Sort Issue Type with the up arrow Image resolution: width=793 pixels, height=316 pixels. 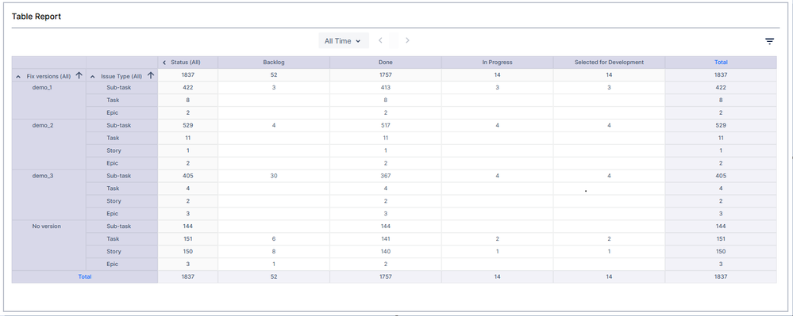[150, 76]
